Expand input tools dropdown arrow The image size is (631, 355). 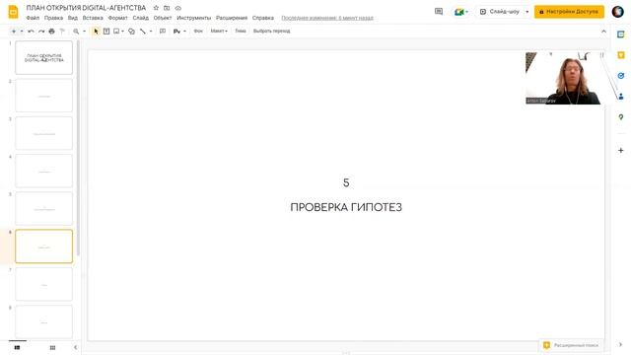click(184, 31)
